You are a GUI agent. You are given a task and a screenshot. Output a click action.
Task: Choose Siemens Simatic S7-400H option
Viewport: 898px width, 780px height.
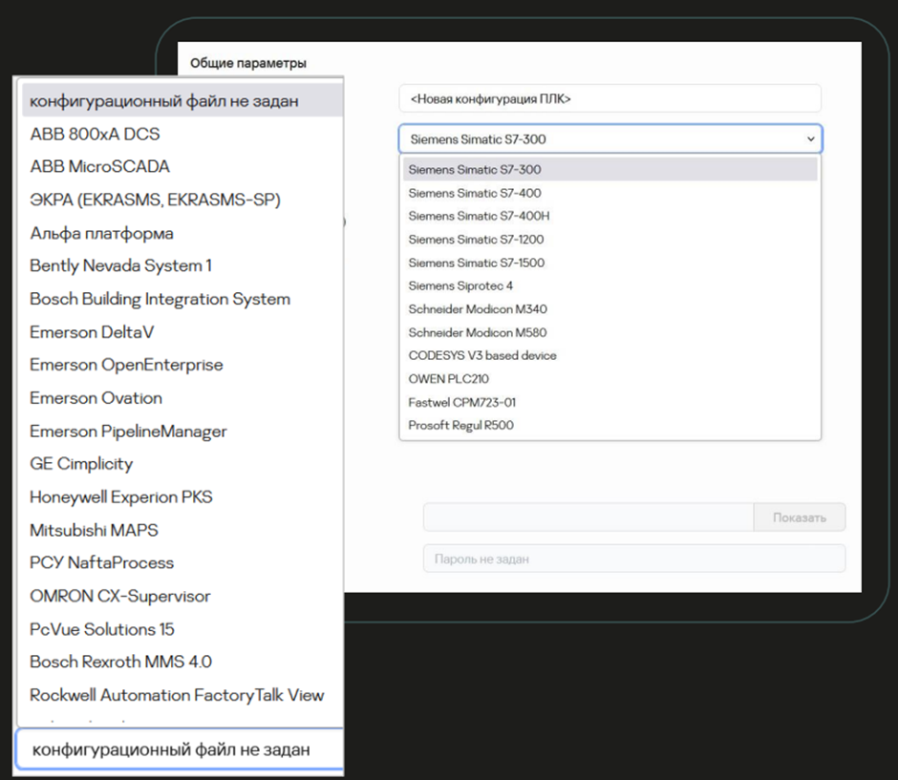[479, 216]
